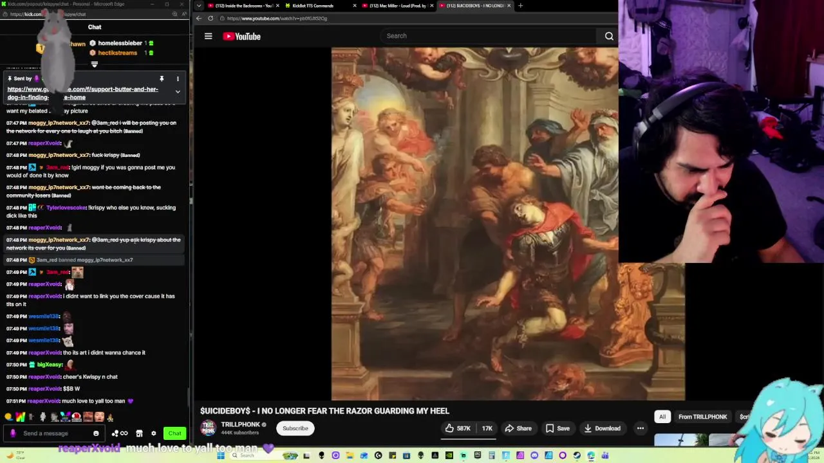
Task: Open the browser tab list dropdown arrow
Action: point(198,6)
